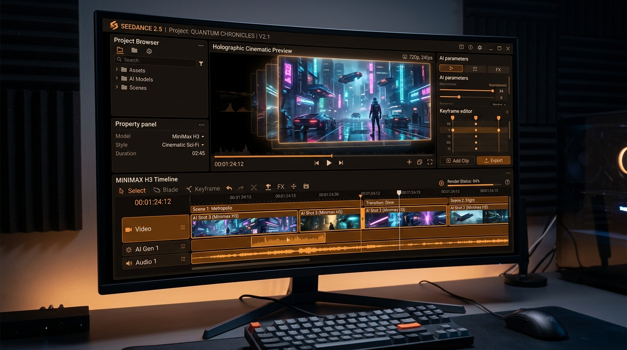Pop out the preview into a separate window
Screen dimensions: 627x350
pyautogui.click(x=420, y=162)
